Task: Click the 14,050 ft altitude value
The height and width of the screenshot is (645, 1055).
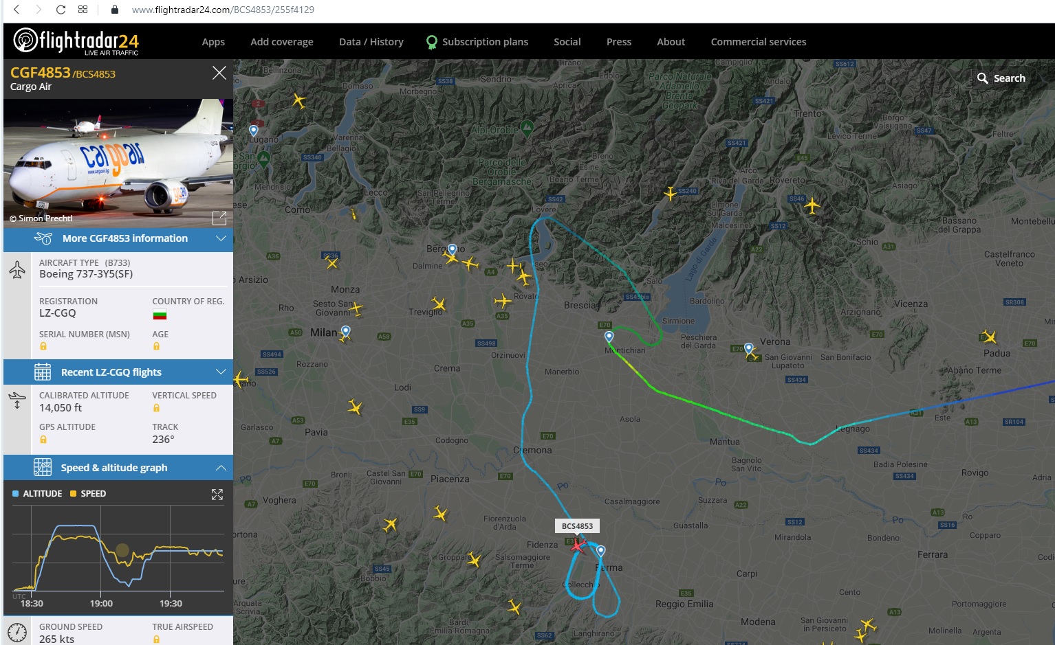Action: point(61,408)
